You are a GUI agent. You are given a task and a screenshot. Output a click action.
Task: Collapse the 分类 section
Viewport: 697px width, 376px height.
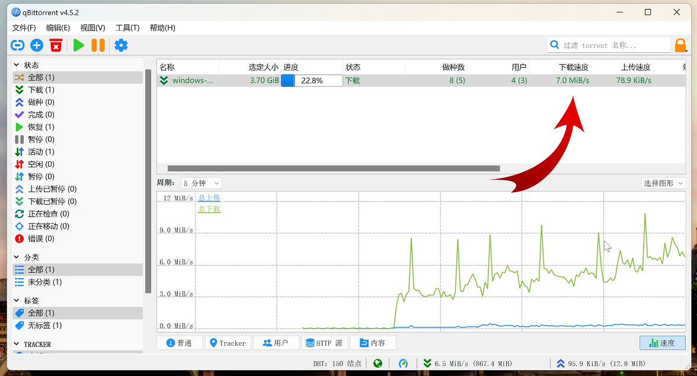[x=17, y=257]
